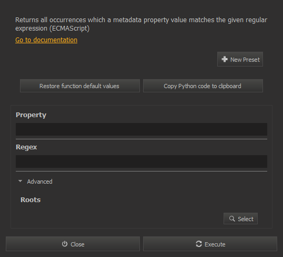Click the function description text about ECMAScript

(141, 24)
